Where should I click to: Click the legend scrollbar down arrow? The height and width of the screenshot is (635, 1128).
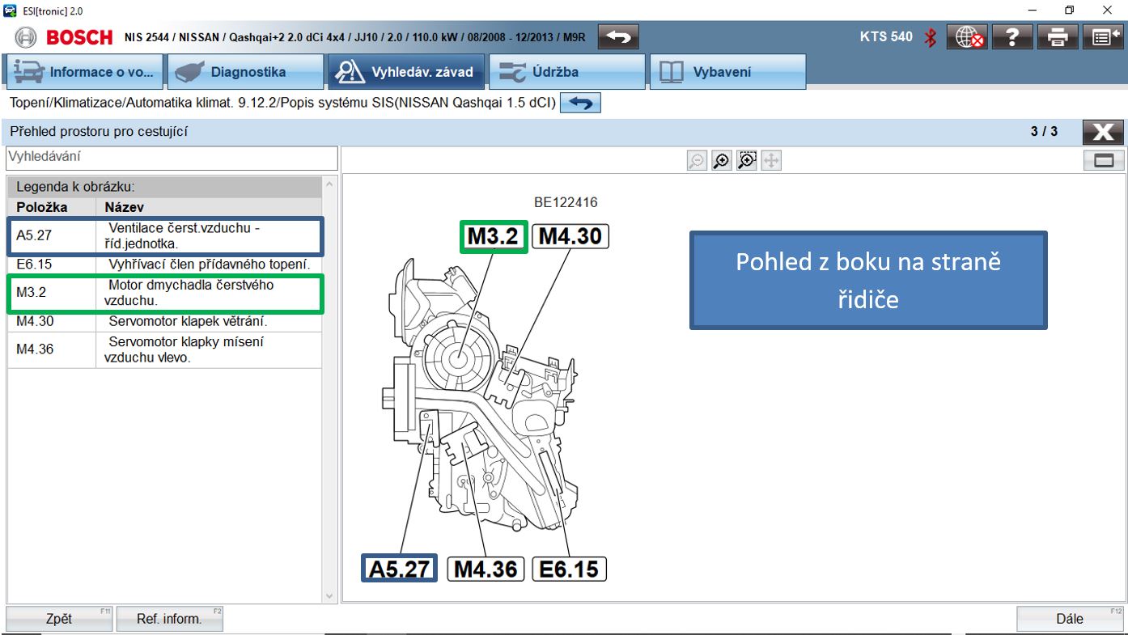click(329, 595)
